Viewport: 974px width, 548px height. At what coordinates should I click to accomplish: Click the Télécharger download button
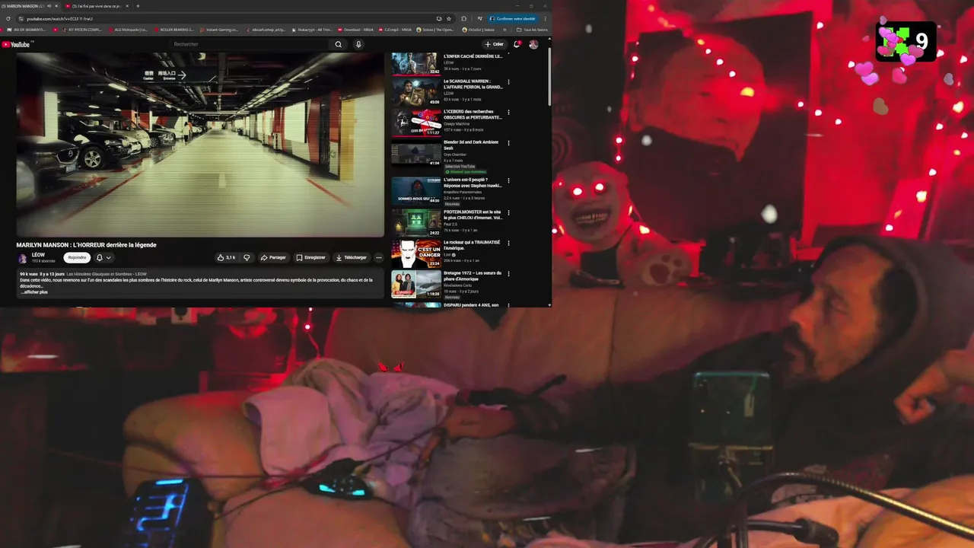(351, 257)
